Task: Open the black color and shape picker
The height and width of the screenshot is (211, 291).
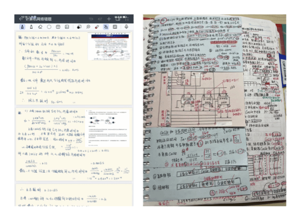Action: 79,27
